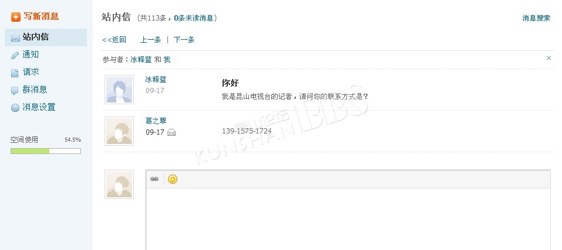Click the pencil icon beside 通知
Screen dimensions: 562x250
(x=15, y=56)
